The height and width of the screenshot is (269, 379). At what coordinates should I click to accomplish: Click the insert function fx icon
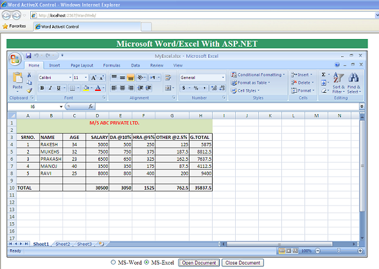(91, 106)
